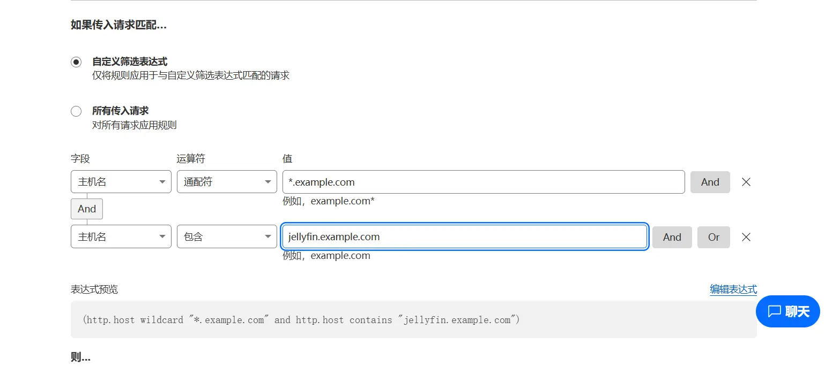Image resolution: width=825 pixels, height=367 pixels.
Task: Open the 编辑表达式 link
Action: 733,289
